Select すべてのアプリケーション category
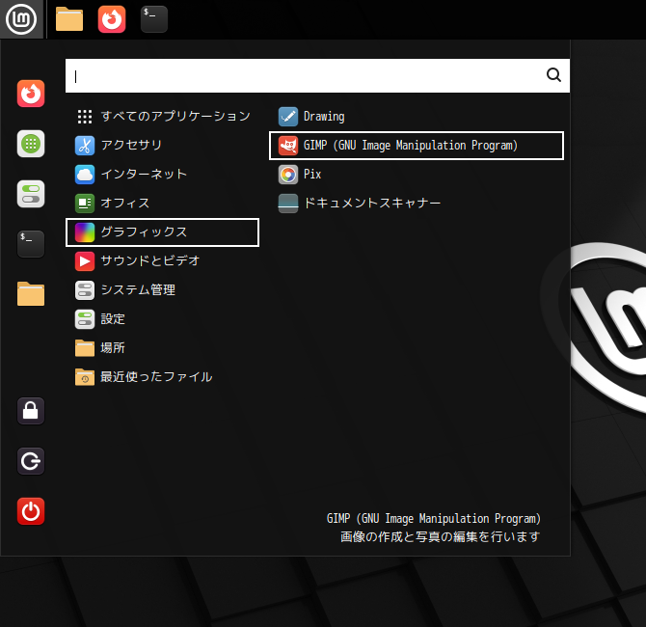 click(x=162, y=117)
